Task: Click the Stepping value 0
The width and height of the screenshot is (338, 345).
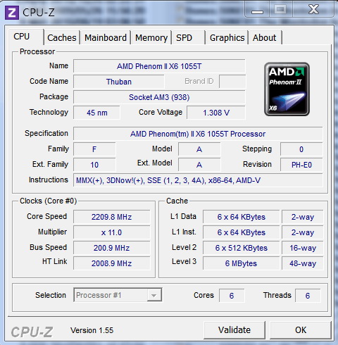Action: click(301, 149)
